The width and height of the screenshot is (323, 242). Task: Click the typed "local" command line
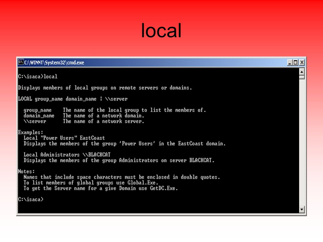pyautogui.click(x=38, y=77)
